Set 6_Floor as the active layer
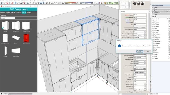Screen dimensions: 170x95 [153, 56]
